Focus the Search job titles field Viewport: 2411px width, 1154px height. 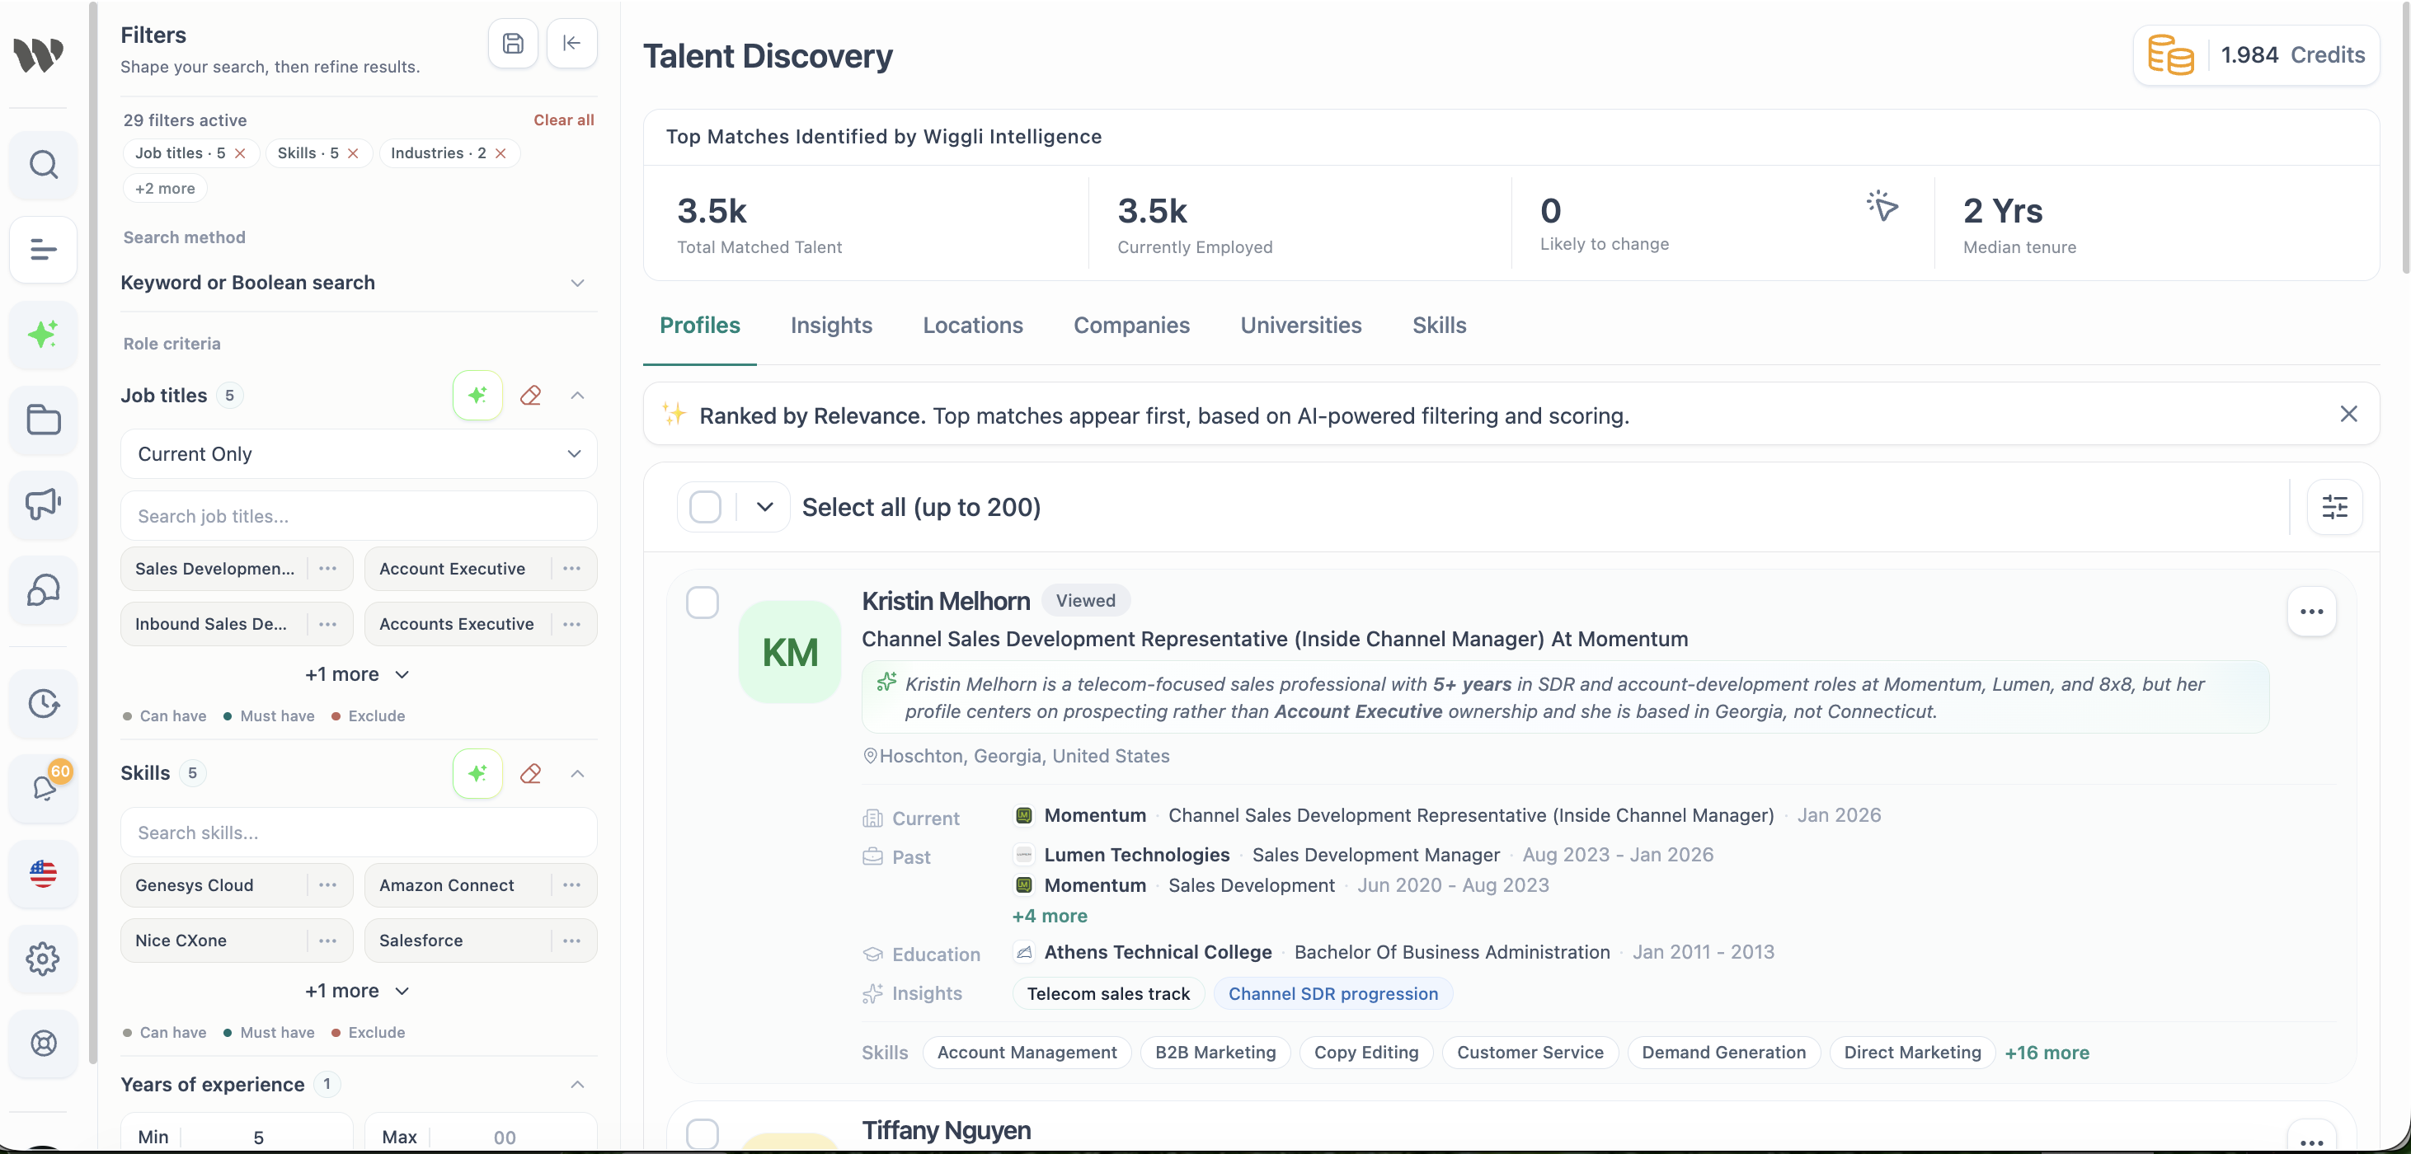(359, 516)
